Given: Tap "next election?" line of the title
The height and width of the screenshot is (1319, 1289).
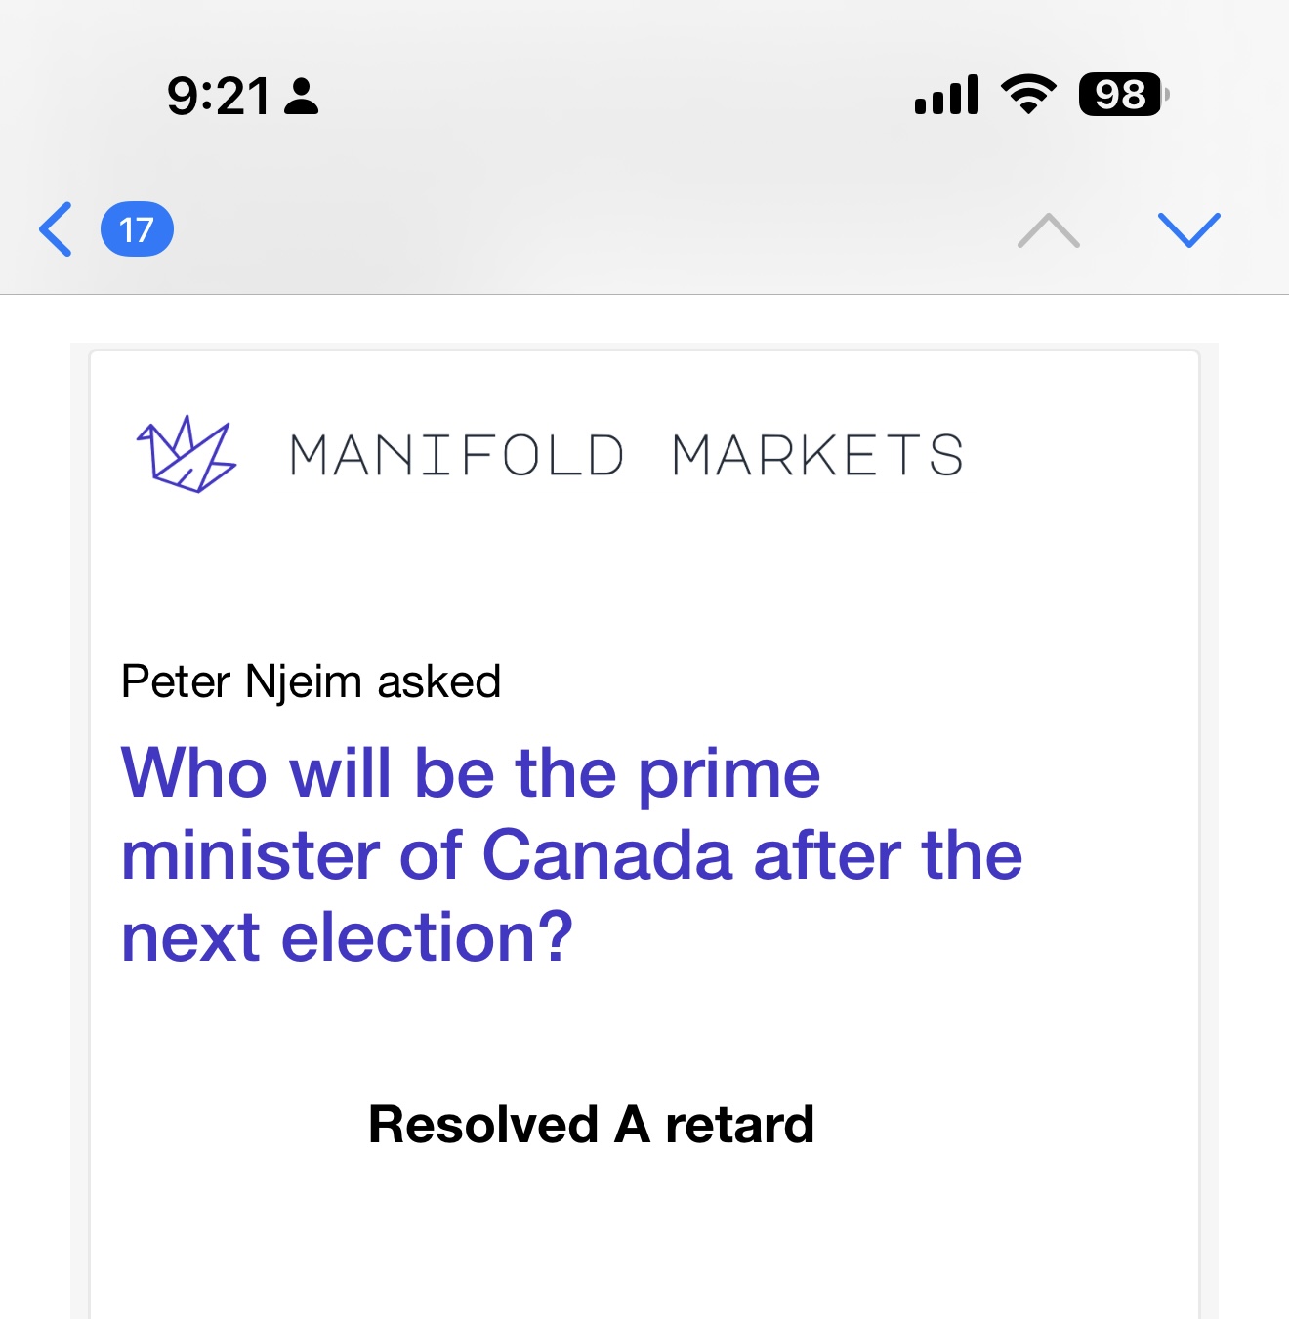Looking at the screenshot, I should pos(347,937).
